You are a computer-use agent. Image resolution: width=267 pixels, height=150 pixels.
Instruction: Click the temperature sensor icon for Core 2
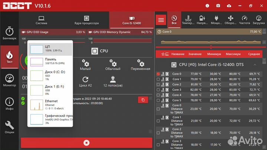[x=163, y=84]
